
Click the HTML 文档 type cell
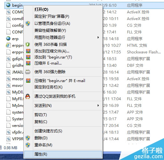point(137,45)
